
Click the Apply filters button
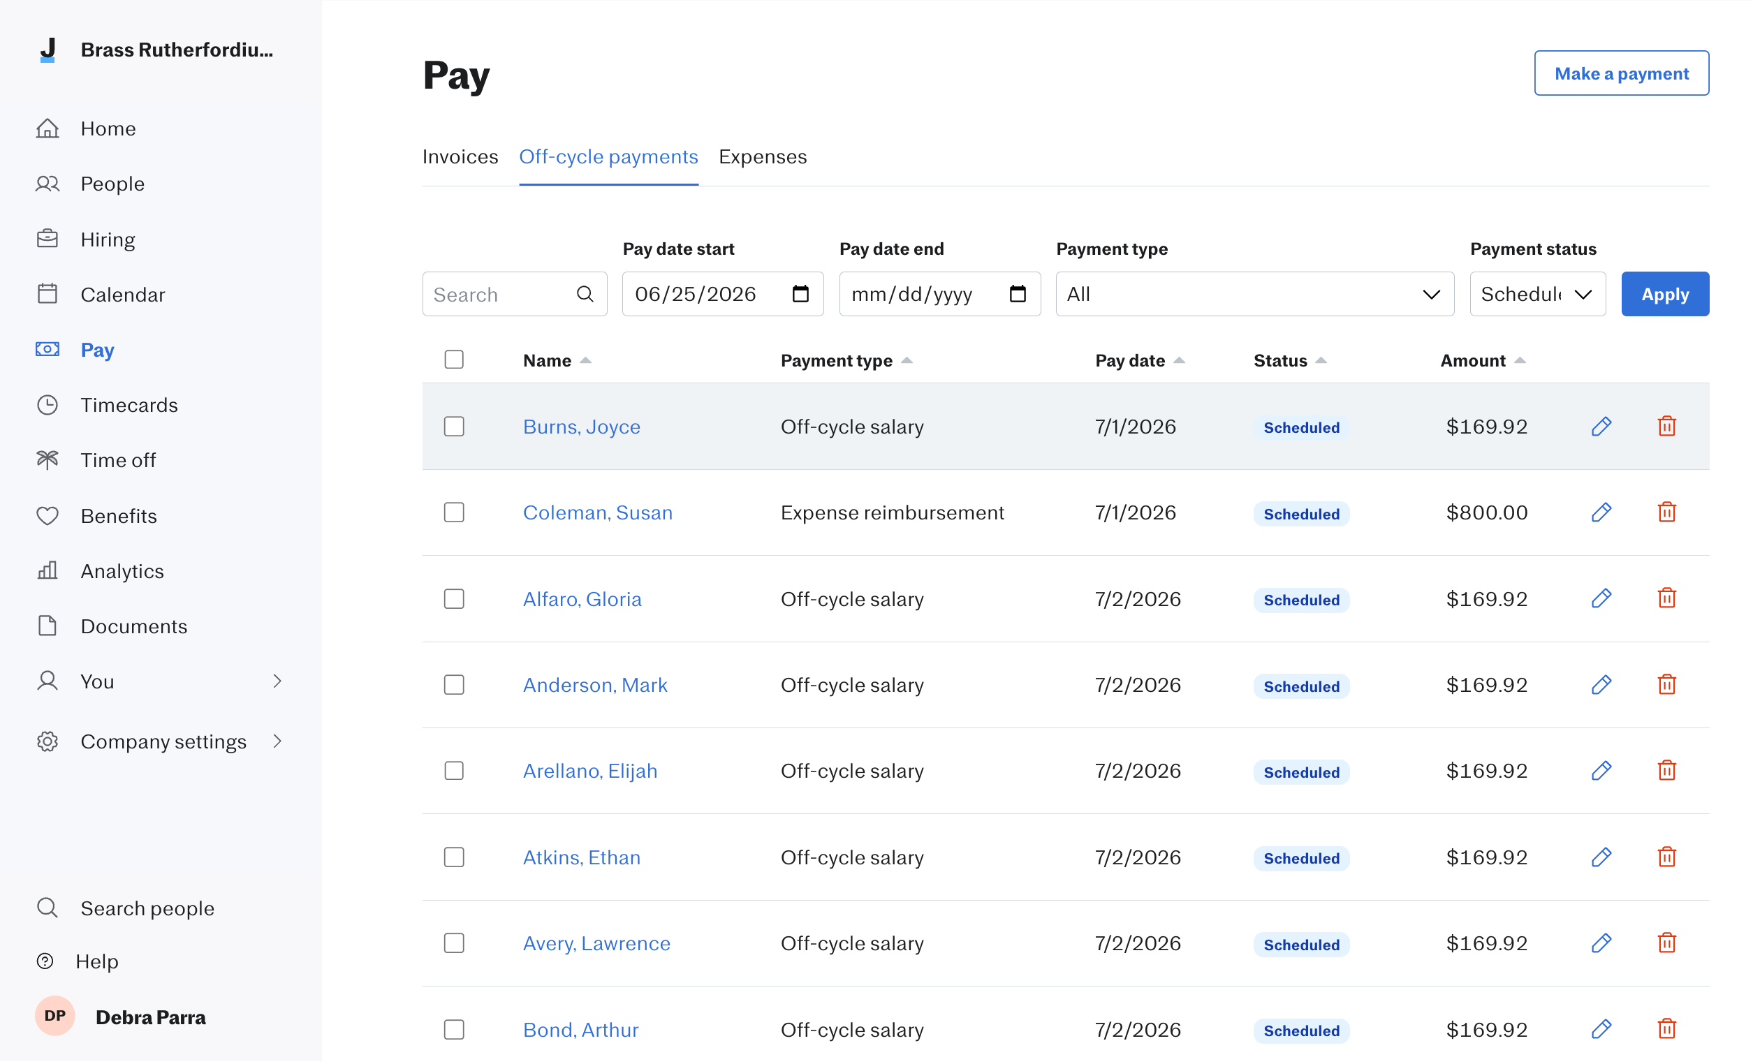(x=1665, y=295)
